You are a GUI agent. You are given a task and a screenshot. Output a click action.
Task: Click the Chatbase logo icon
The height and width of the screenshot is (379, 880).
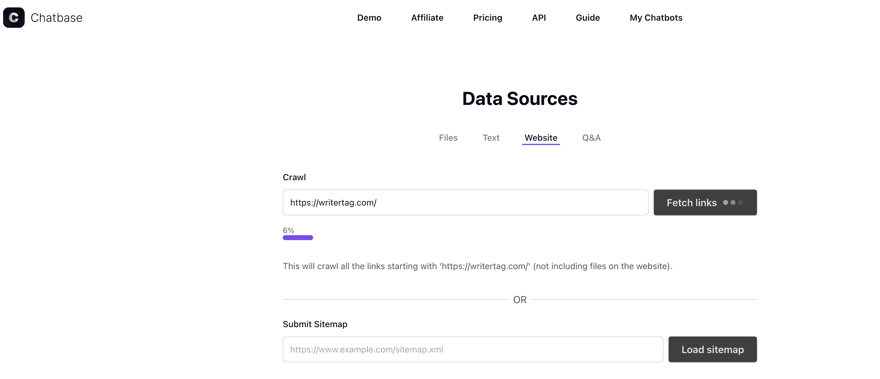click(x=14, y=17)
